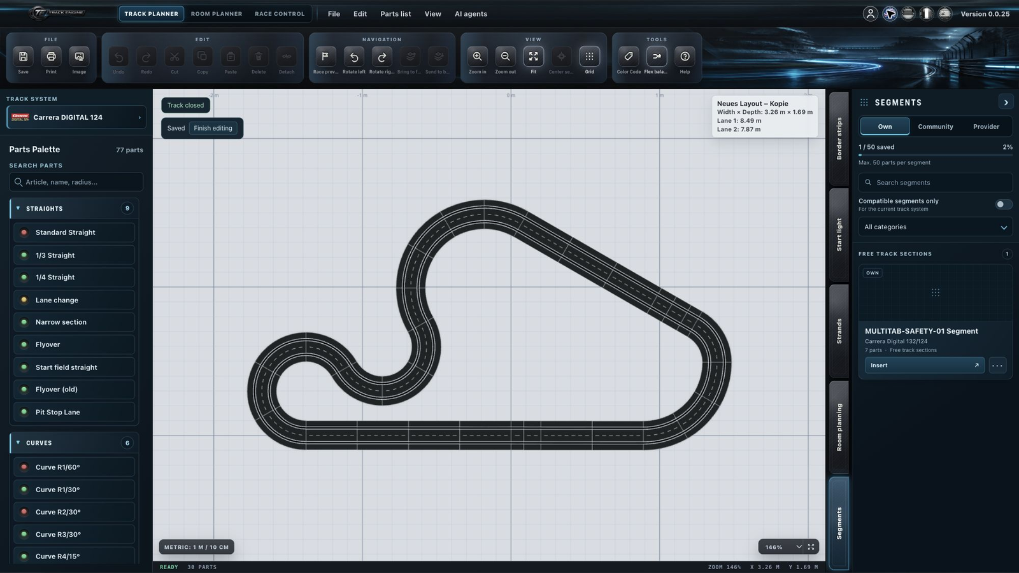Open the zoom level dropdown arrow

tap(799, 547)
